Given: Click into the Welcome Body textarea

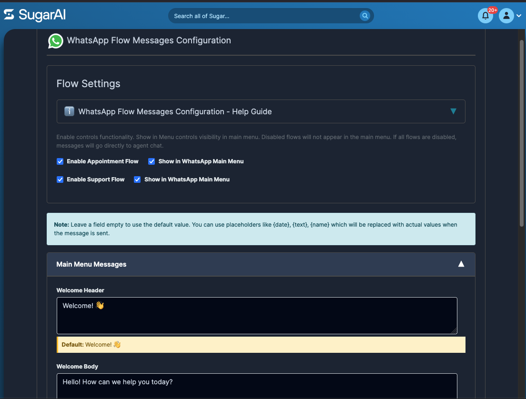Looking at the screenshot, I should click(257, 386).
